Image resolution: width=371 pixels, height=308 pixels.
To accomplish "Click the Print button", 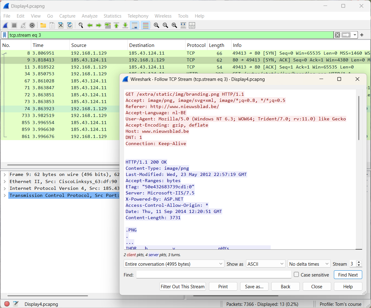I will pyautogui.click(x=223, y=287).
